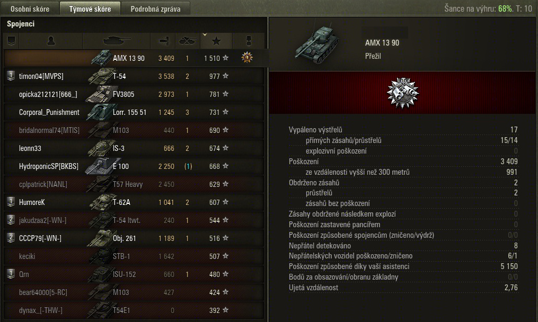Click the AMX 13 90 tank image
The width and height of the screenshot is (538, 322).
tap(316, 45)
